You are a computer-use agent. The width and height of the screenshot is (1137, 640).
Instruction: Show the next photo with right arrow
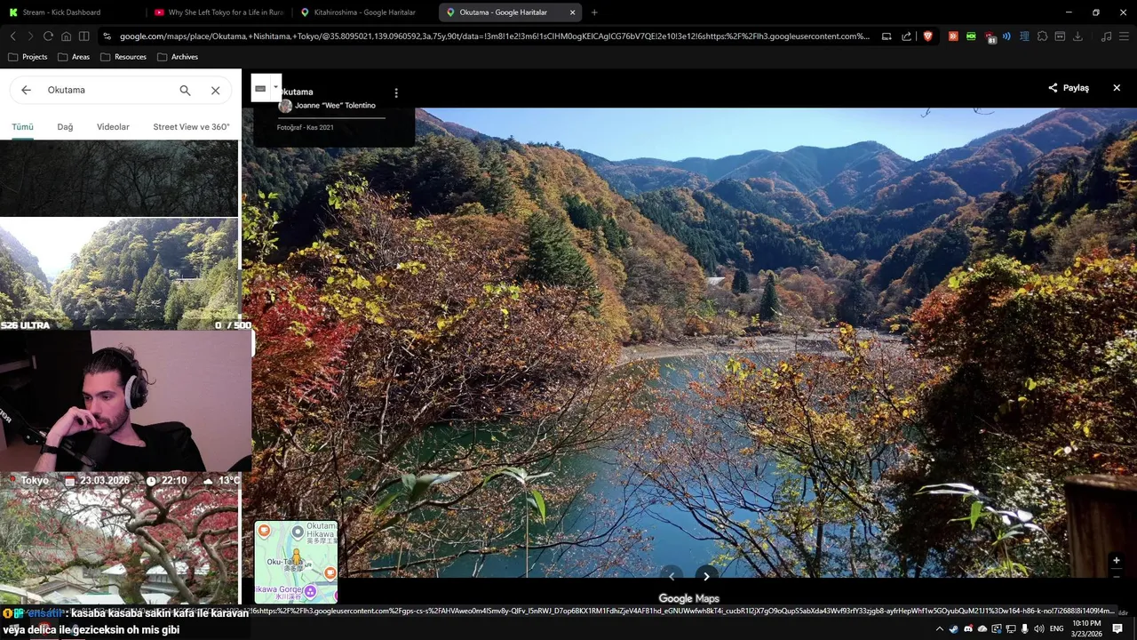click(706, 576)
